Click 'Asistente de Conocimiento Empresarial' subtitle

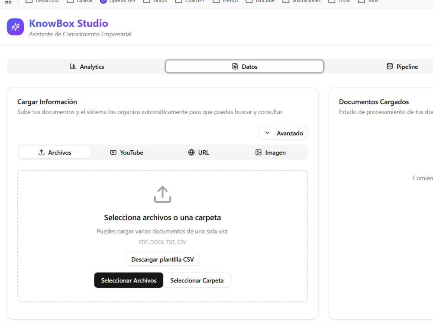point(80,34)
